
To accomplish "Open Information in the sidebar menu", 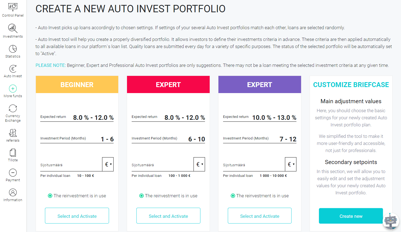I will (x=13, y=195).
